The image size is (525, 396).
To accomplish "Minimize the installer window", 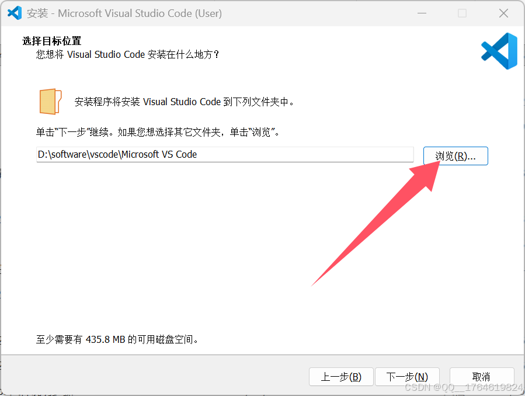I will (x=422, y=13).
